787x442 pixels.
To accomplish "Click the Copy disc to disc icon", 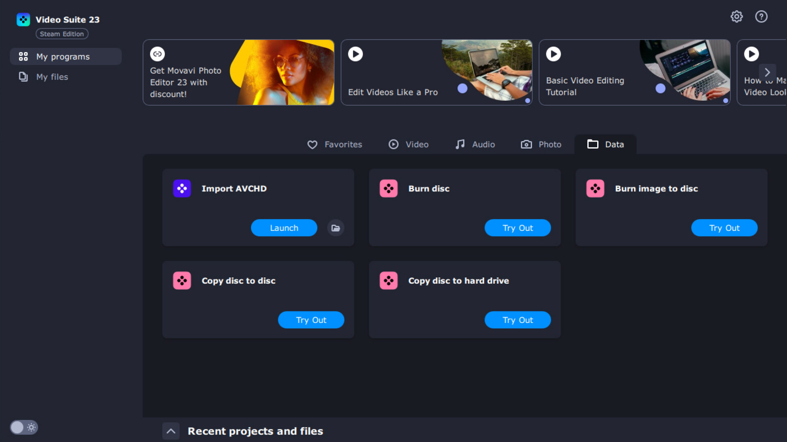I will click(182, 281).
